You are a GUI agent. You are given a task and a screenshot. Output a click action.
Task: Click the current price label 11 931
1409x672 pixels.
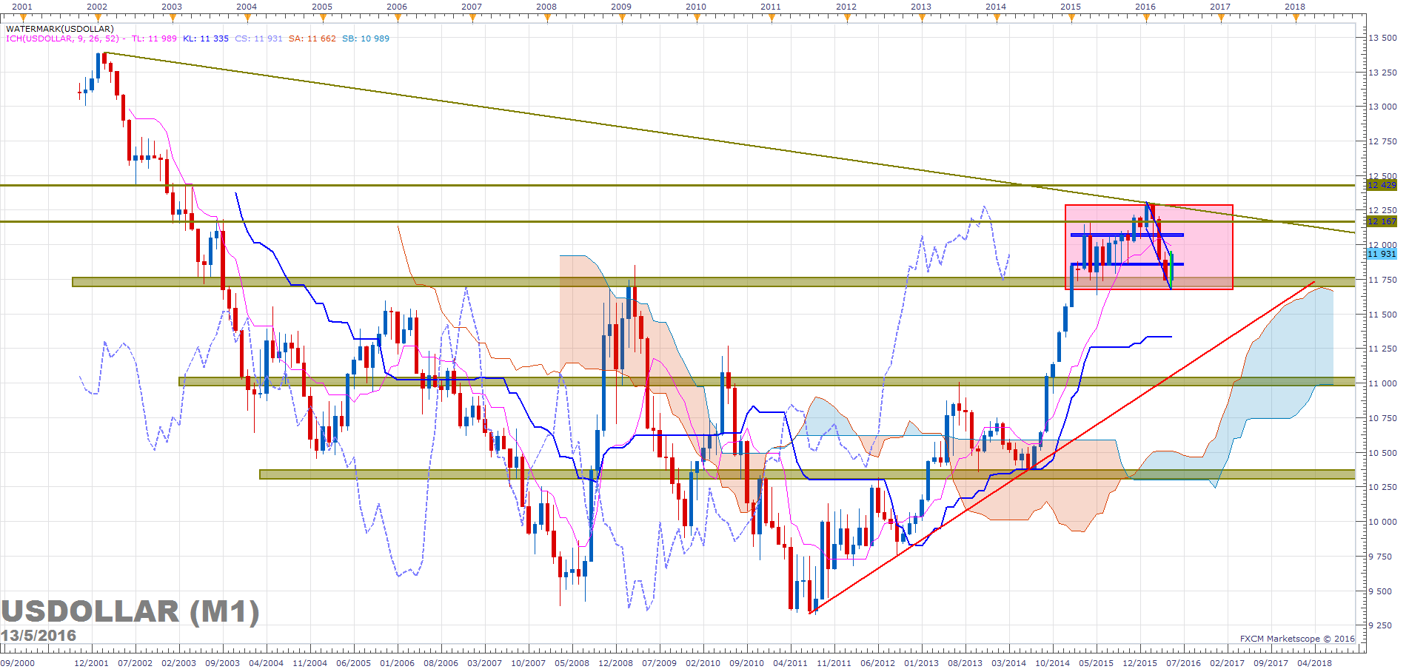(1381, 254)
